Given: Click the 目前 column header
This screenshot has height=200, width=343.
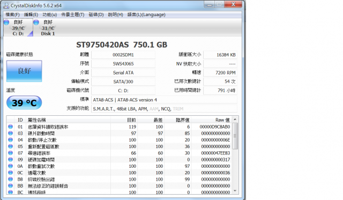Looking at the screenshot, I should point(124,120).
